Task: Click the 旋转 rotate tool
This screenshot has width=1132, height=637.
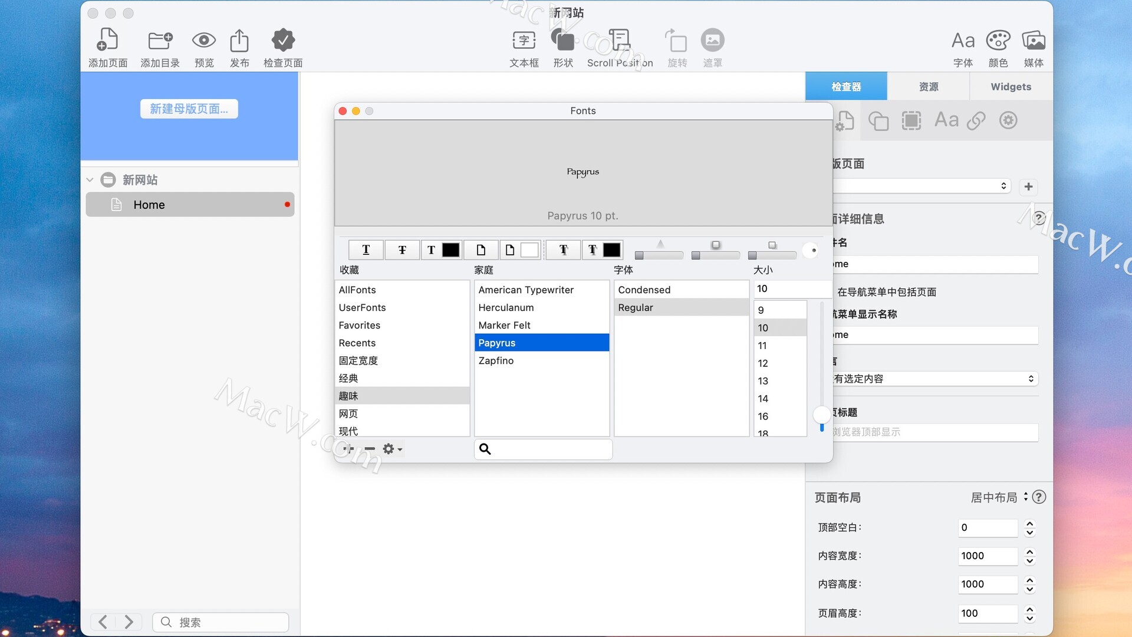Action: tap(677, 40)
